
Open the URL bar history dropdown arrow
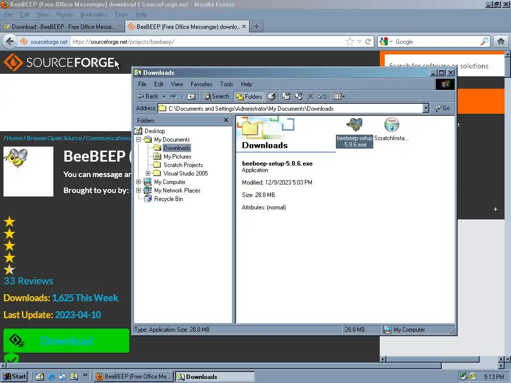359,41
